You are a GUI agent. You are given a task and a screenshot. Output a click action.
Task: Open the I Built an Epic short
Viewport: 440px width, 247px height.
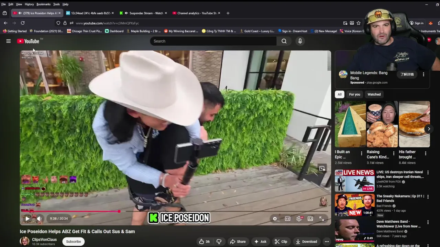click(350, 124)
